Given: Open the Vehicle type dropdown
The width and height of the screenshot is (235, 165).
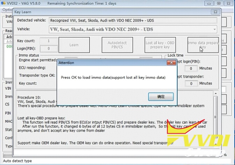Looking at the screenshot, I should 215,30.
